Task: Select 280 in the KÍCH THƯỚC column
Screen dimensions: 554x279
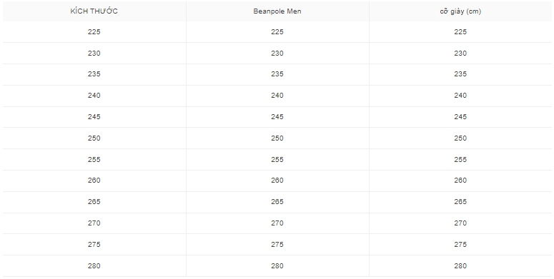Action: (94, 266)
